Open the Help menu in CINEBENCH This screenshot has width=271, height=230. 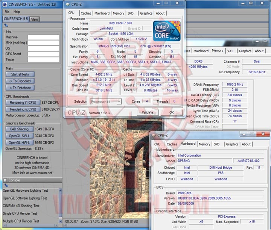coord(17,12)
